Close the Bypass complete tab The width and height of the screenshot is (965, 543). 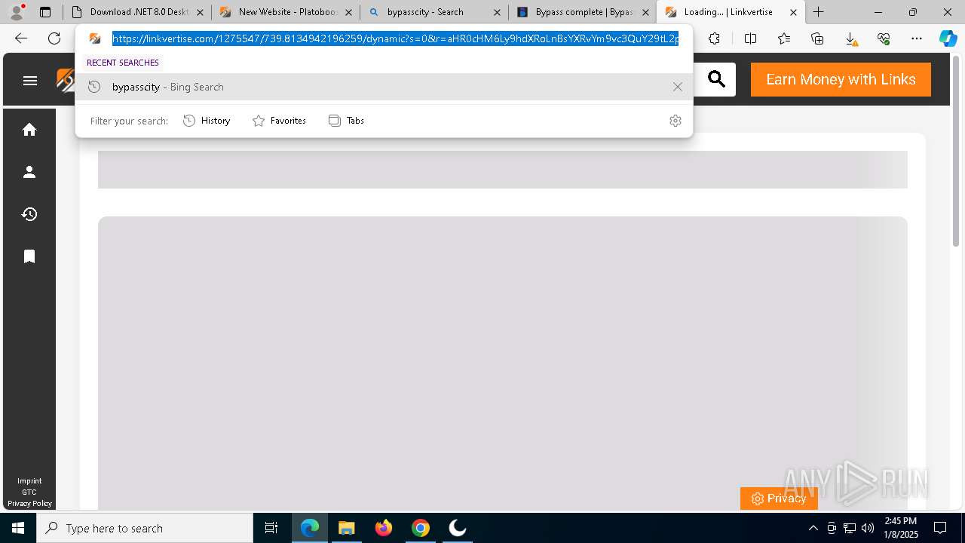[645, 12]
